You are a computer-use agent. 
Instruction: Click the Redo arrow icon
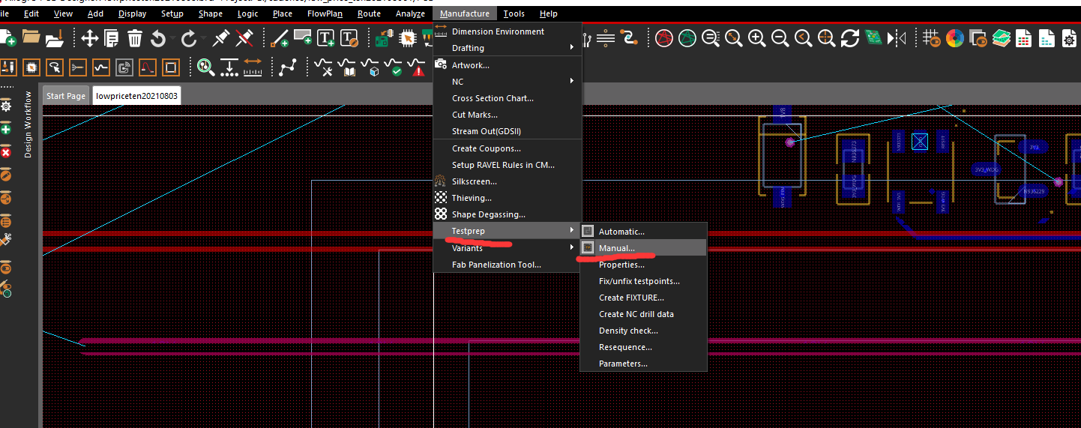pyautogui.click(x=188, y=38)
